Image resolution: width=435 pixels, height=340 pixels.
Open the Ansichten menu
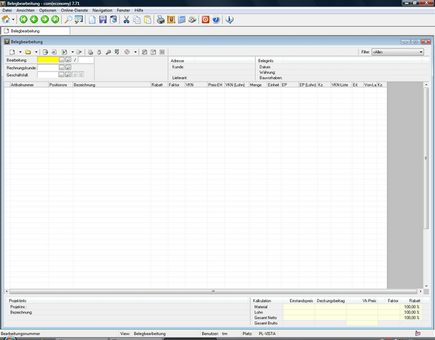26,10
